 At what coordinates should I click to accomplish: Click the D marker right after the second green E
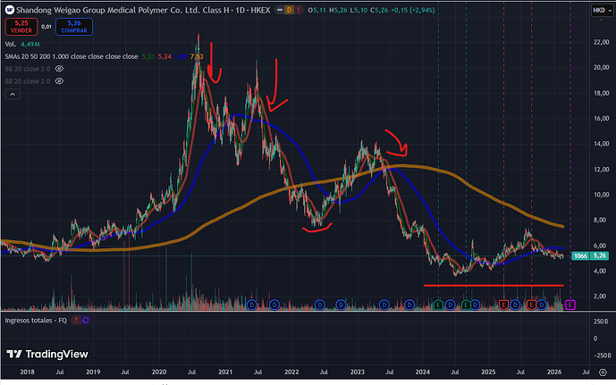point(476,305)
